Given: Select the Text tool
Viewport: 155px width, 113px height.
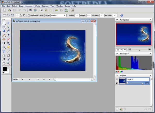Looking at the screenshot, I should 4,51.
